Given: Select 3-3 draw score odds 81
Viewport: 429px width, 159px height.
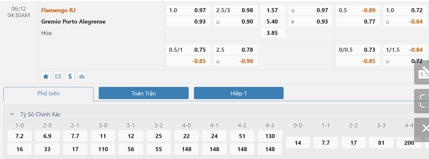Looking at the screenshot, I should tap(381, 143).
